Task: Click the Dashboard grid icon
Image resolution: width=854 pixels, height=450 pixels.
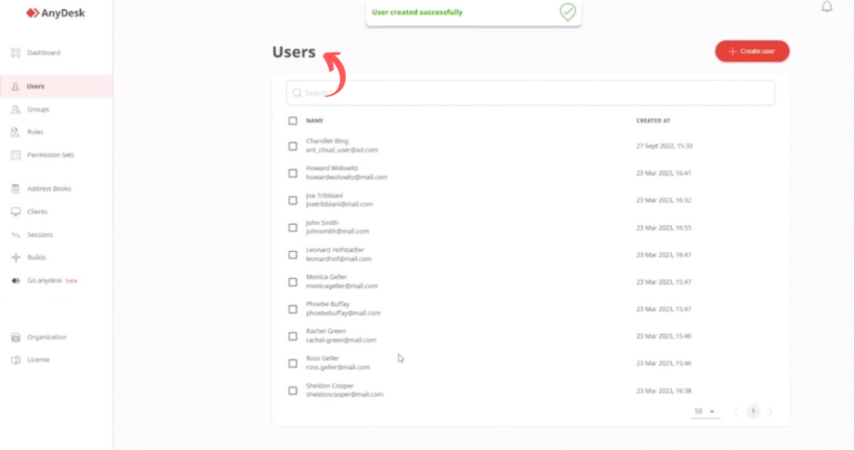Action: 16,52
